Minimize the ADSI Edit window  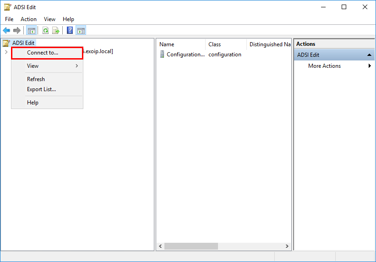click(323, 7)
